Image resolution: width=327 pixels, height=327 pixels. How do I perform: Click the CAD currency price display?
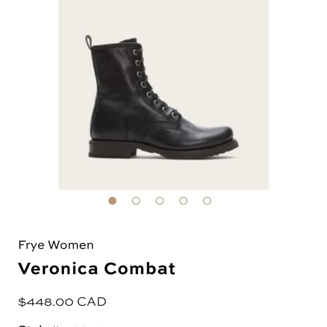point(62,301)
